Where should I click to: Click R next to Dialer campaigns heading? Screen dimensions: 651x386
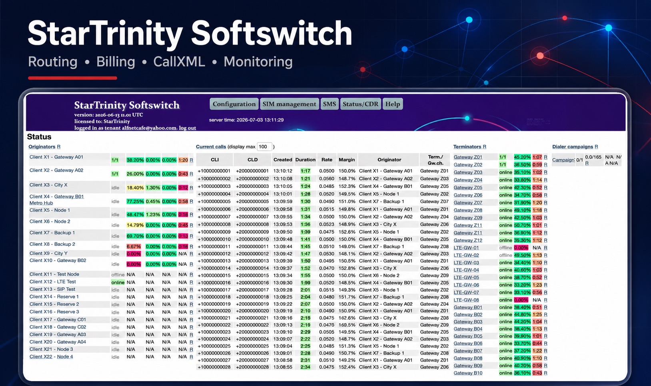coord(596,147)
